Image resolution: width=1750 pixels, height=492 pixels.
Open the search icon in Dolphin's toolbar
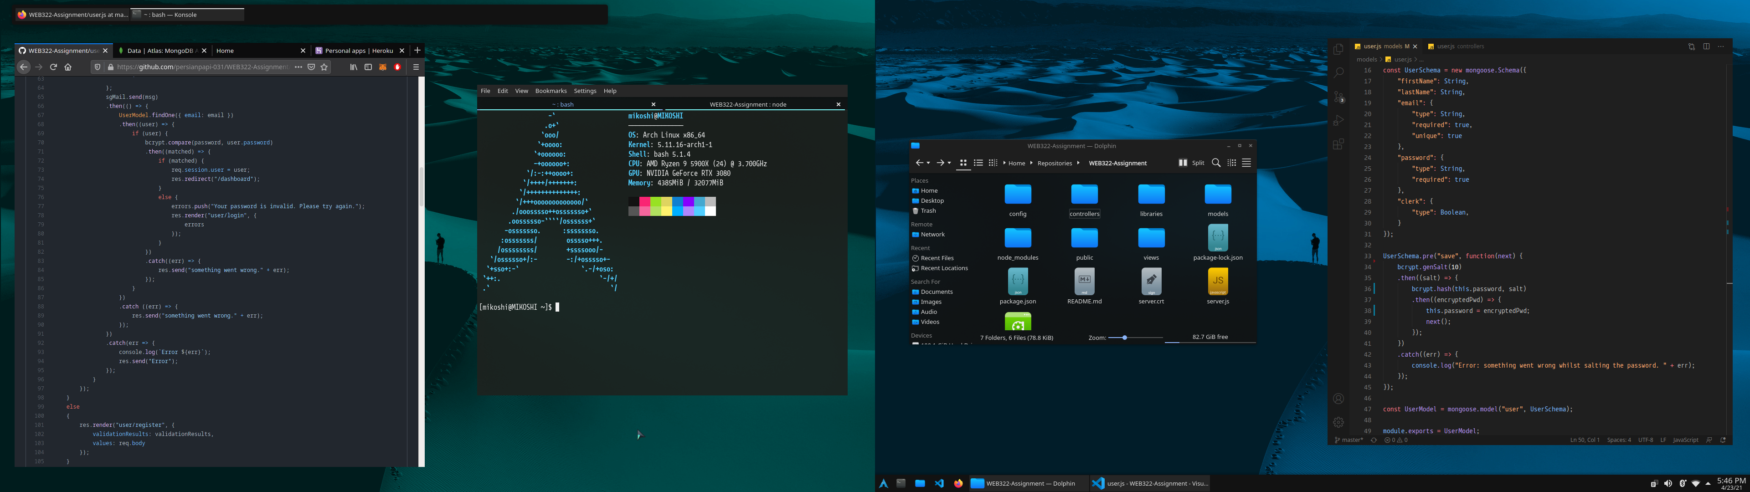[x=1216, y=163]
